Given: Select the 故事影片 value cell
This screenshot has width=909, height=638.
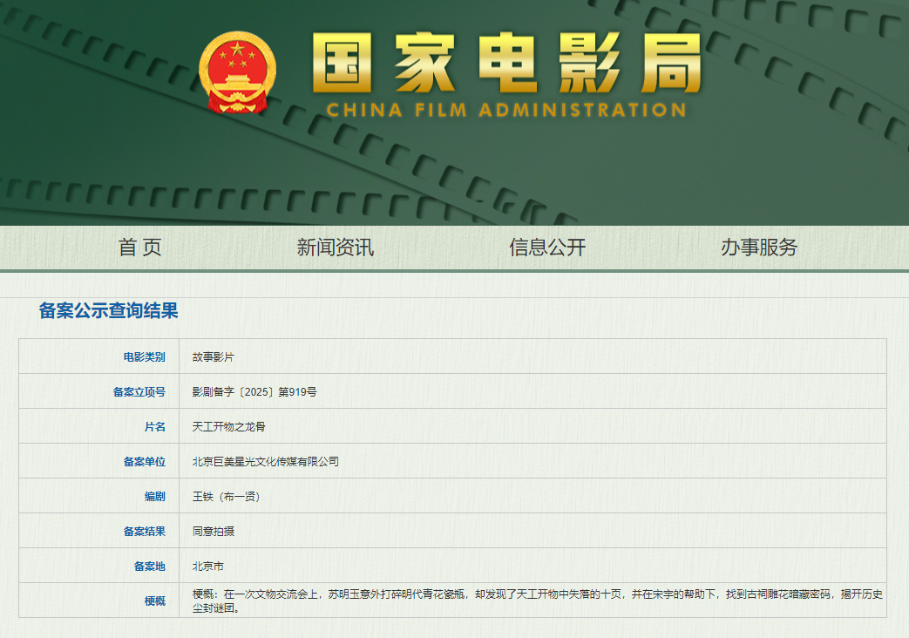Looking at the screenshot, I should coord(214,357).
